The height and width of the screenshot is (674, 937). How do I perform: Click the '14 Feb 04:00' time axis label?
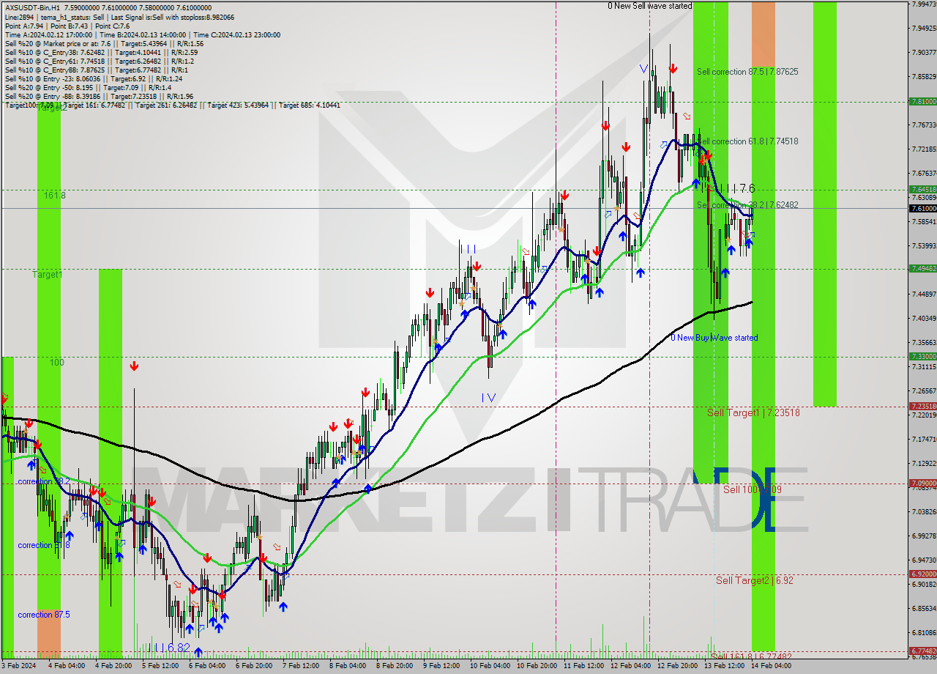[769, 666]
